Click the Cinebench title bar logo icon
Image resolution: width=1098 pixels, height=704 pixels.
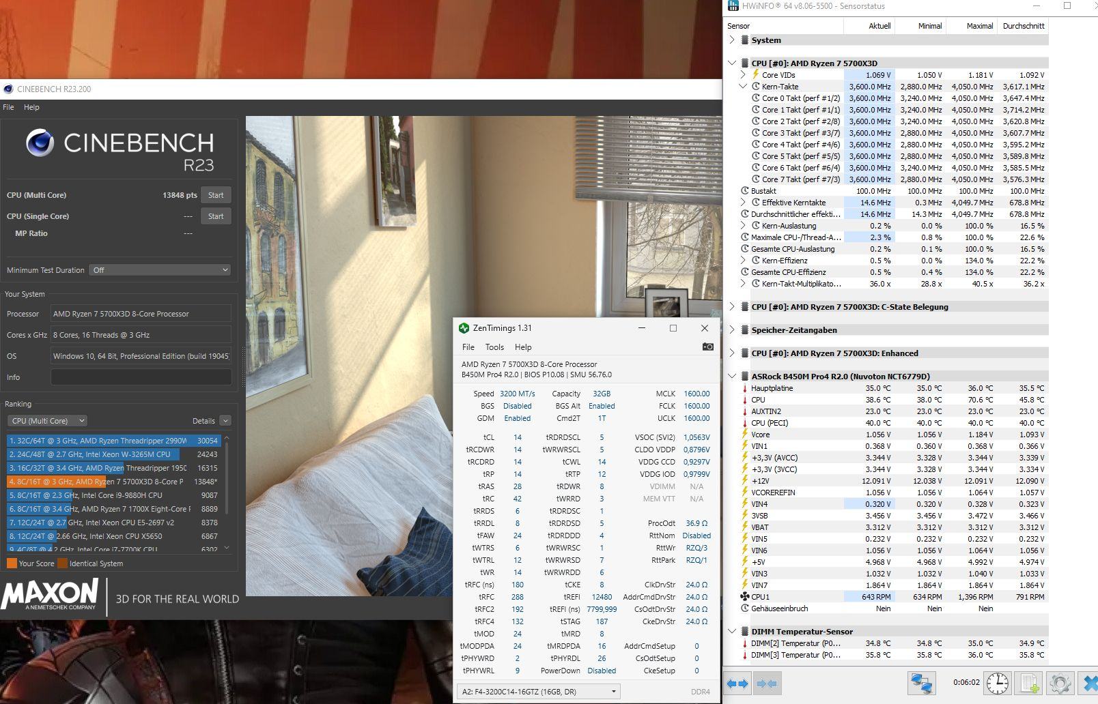(8, 89)
